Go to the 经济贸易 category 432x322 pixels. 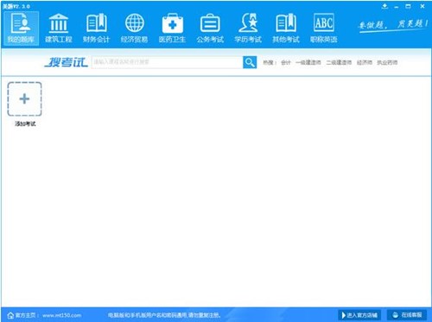(134, 28)
